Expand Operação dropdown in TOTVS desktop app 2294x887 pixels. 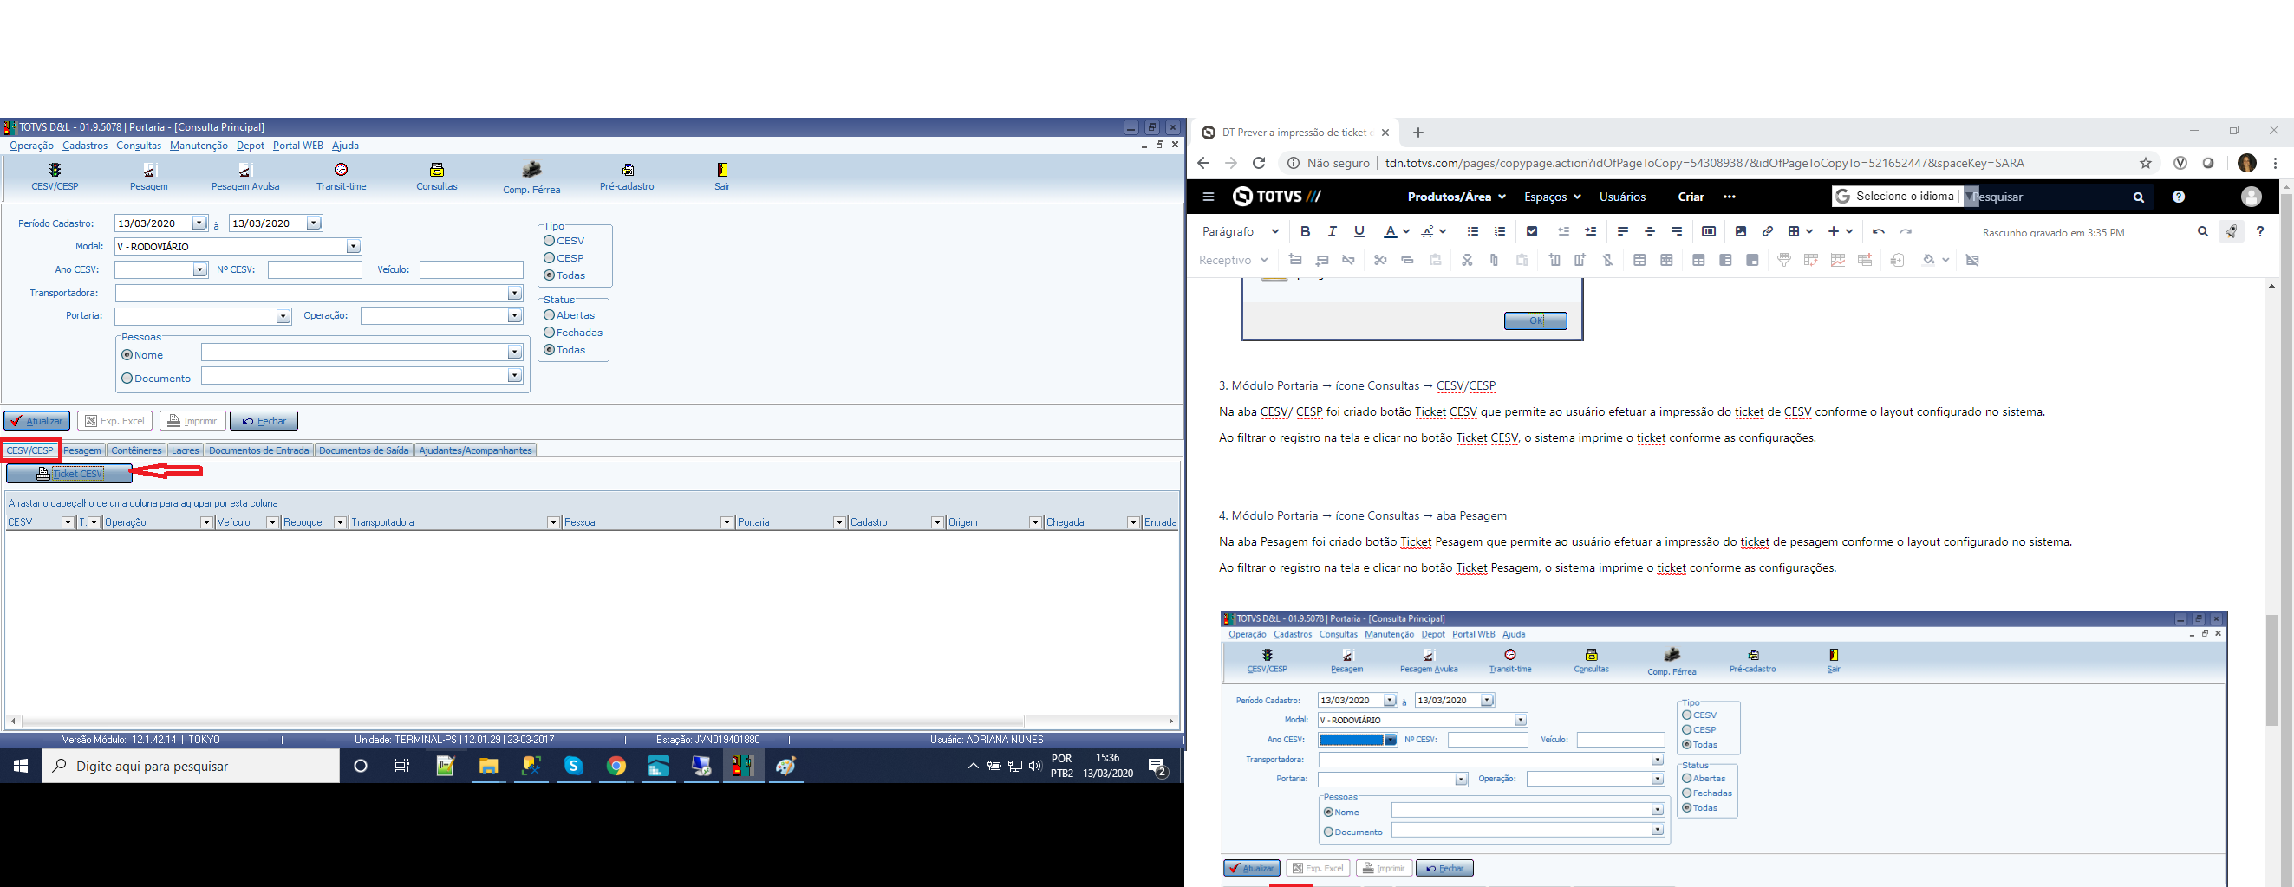click(x=514, y=316)
